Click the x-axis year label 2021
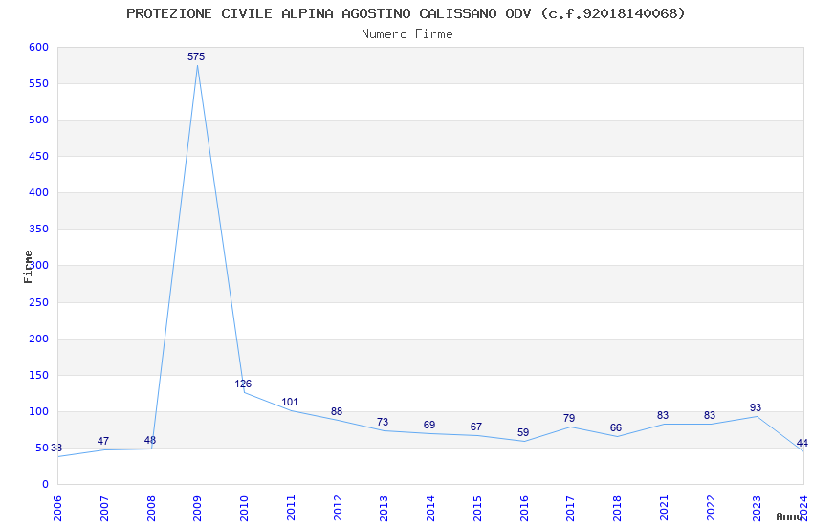This screenshot has height=526, width=813. [x=664, y=508]
